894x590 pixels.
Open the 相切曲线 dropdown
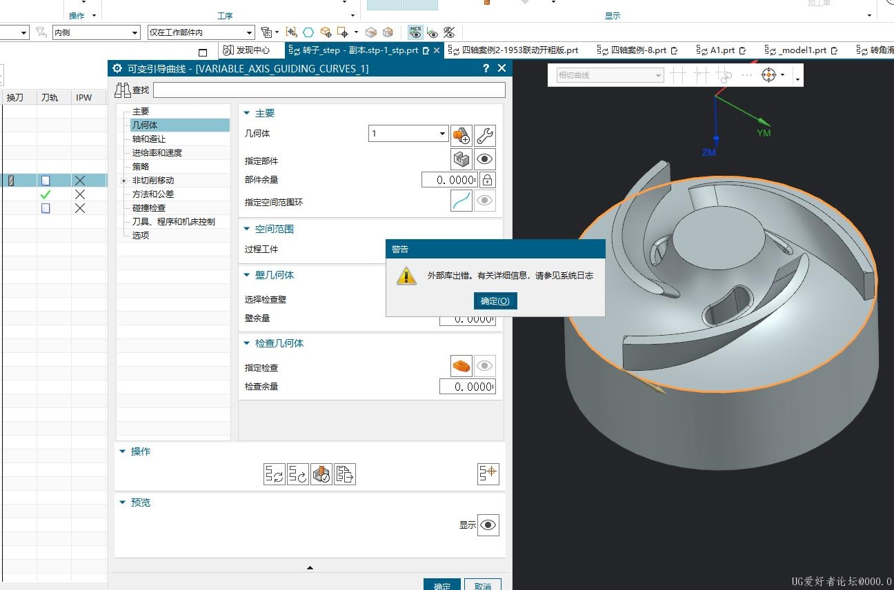(x=610, y=75)
